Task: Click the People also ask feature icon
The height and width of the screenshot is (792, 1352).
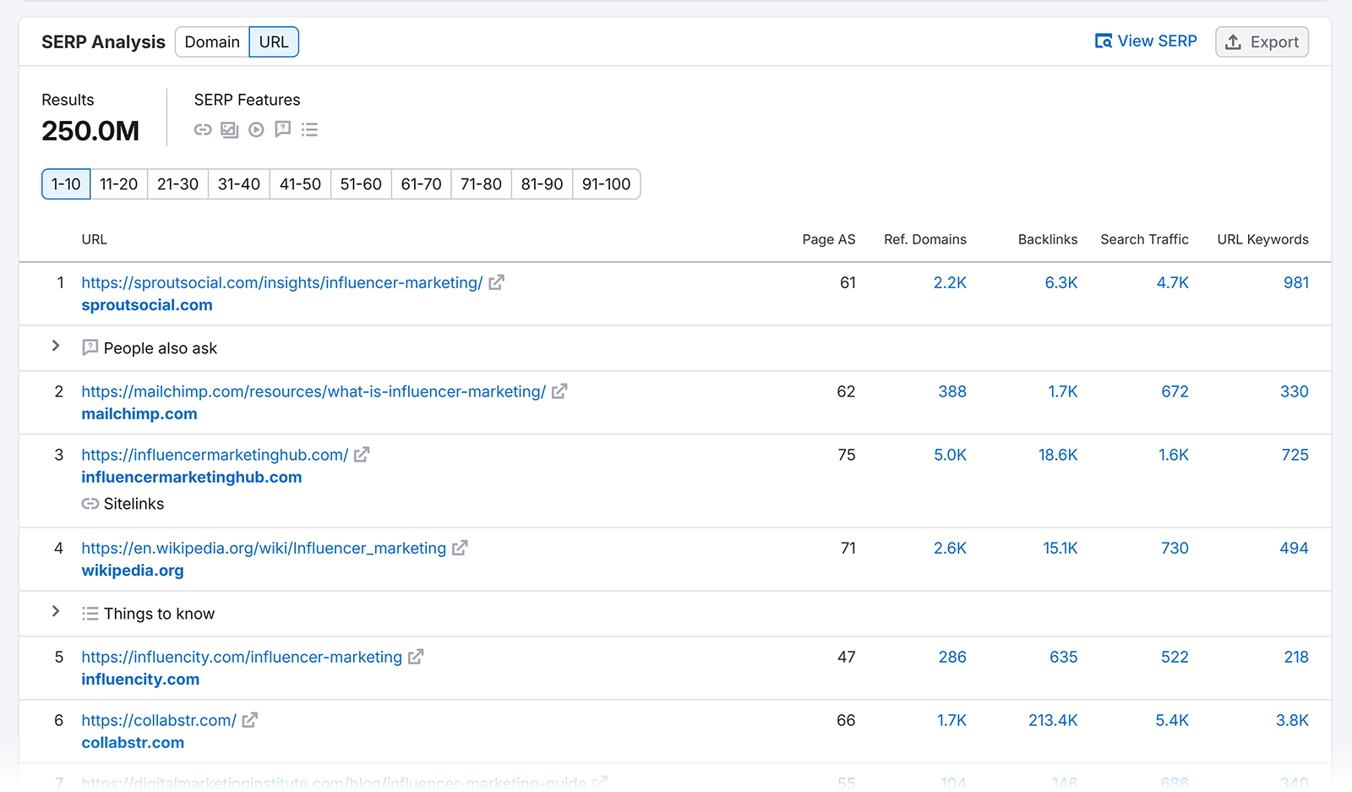Action: click(282, 129)
